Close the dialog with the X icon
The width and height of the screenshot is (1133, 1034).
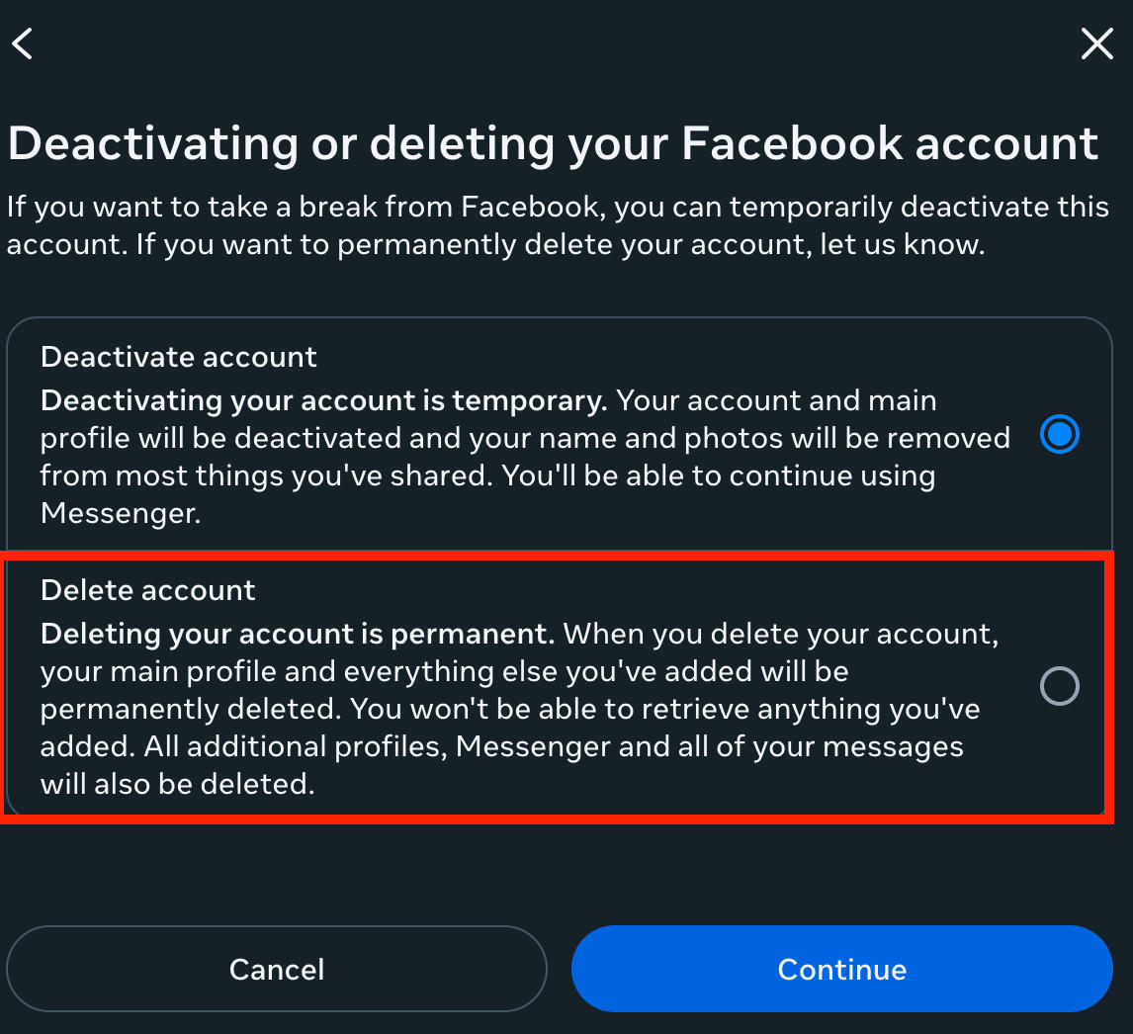1096,43
